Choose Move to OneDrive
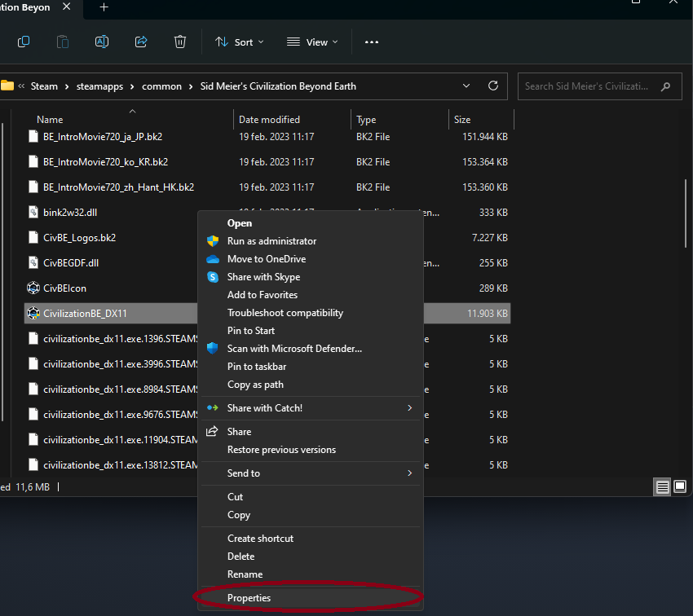Viewport: 693px width, 616px height. click(311, 259)
